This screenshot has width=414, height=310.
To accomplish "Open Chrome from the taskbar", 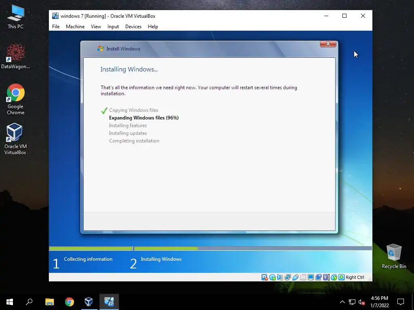I will 70,302.
